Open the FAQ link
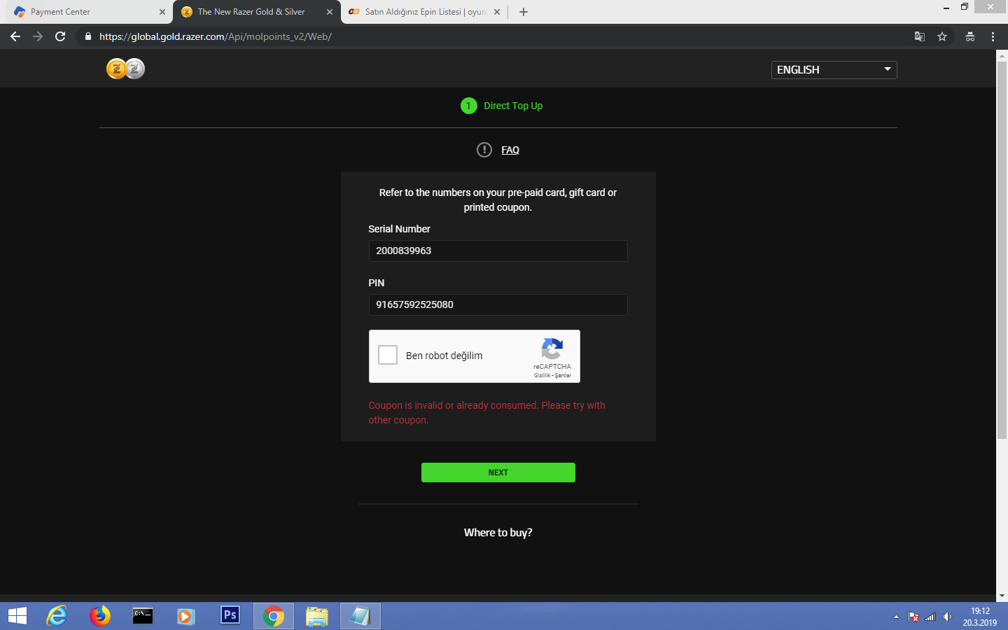This screenshot has width=1008, height=630. coord(510,150)
